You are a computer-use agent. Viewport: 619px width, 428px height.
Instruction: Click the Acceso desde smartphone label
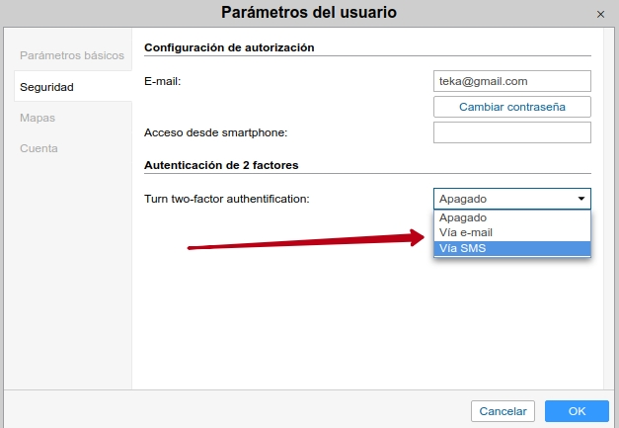point(215,132)
